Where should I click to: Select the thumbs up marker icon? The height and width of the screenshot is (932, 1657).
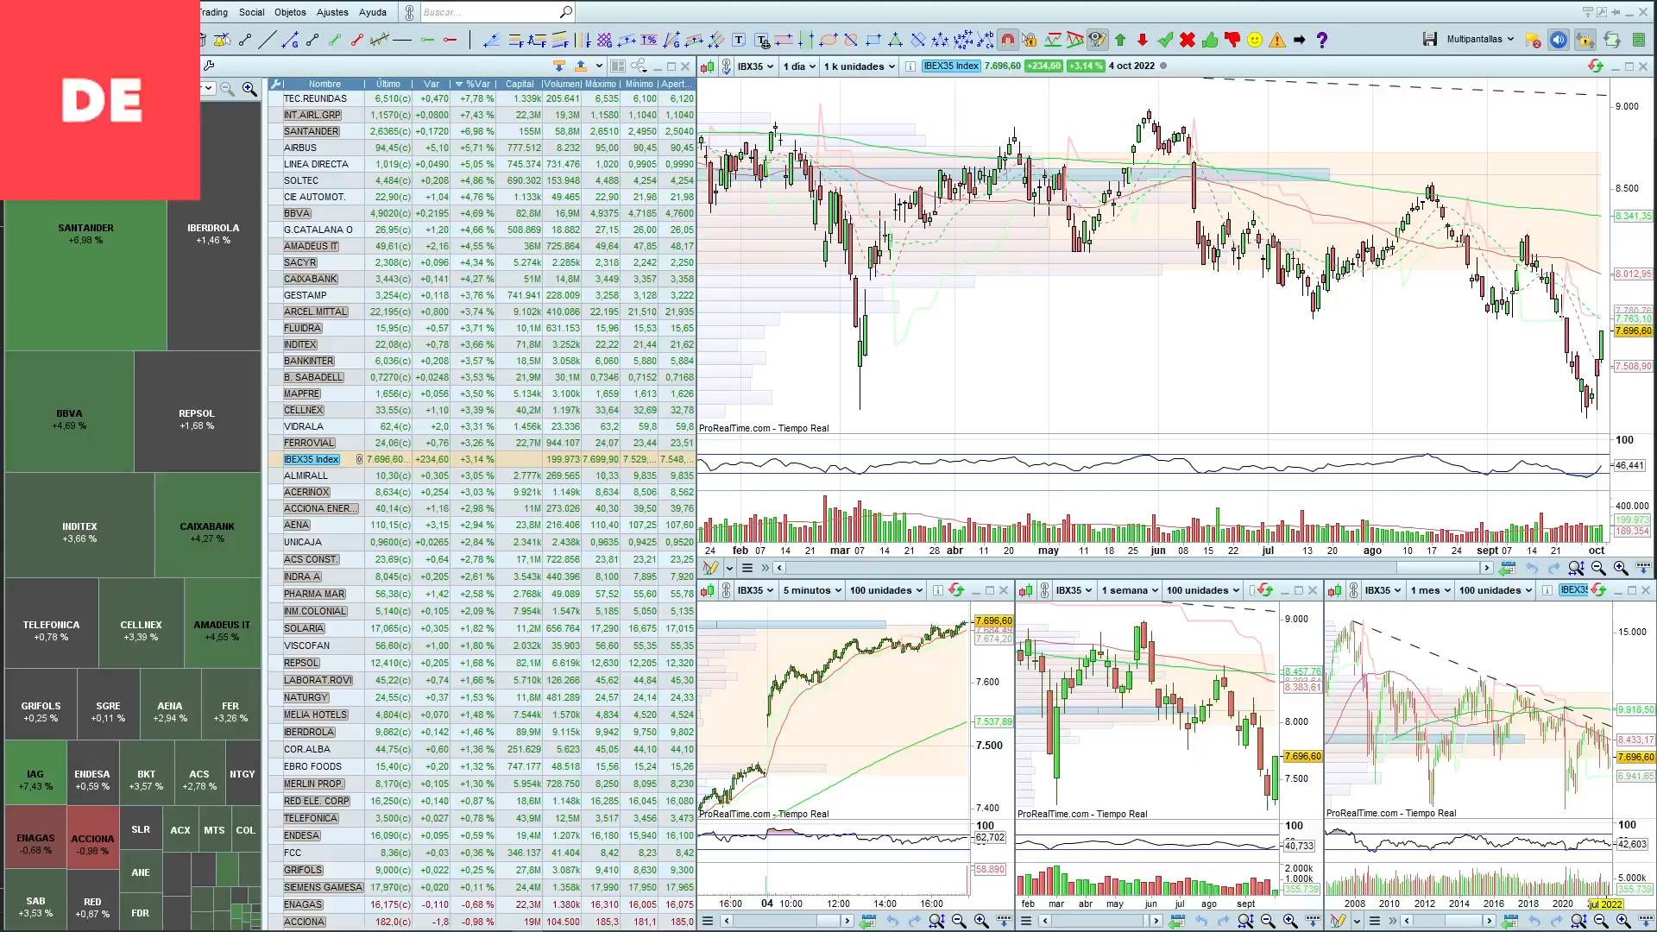[x=1209, y=40]
